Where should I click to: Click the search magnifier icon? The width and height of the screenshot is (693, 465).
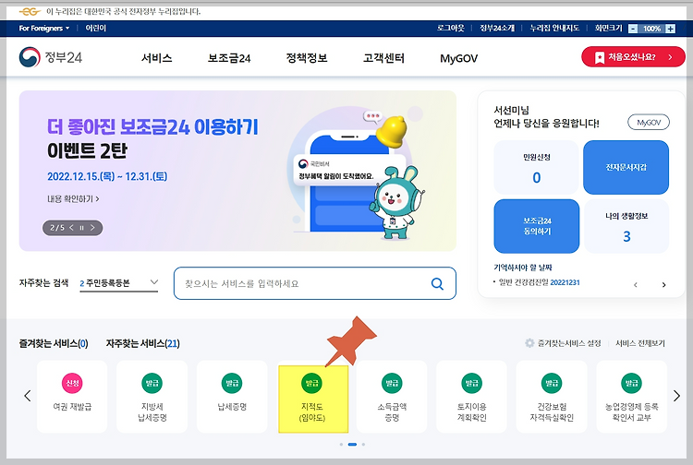[x=437, y=283]
